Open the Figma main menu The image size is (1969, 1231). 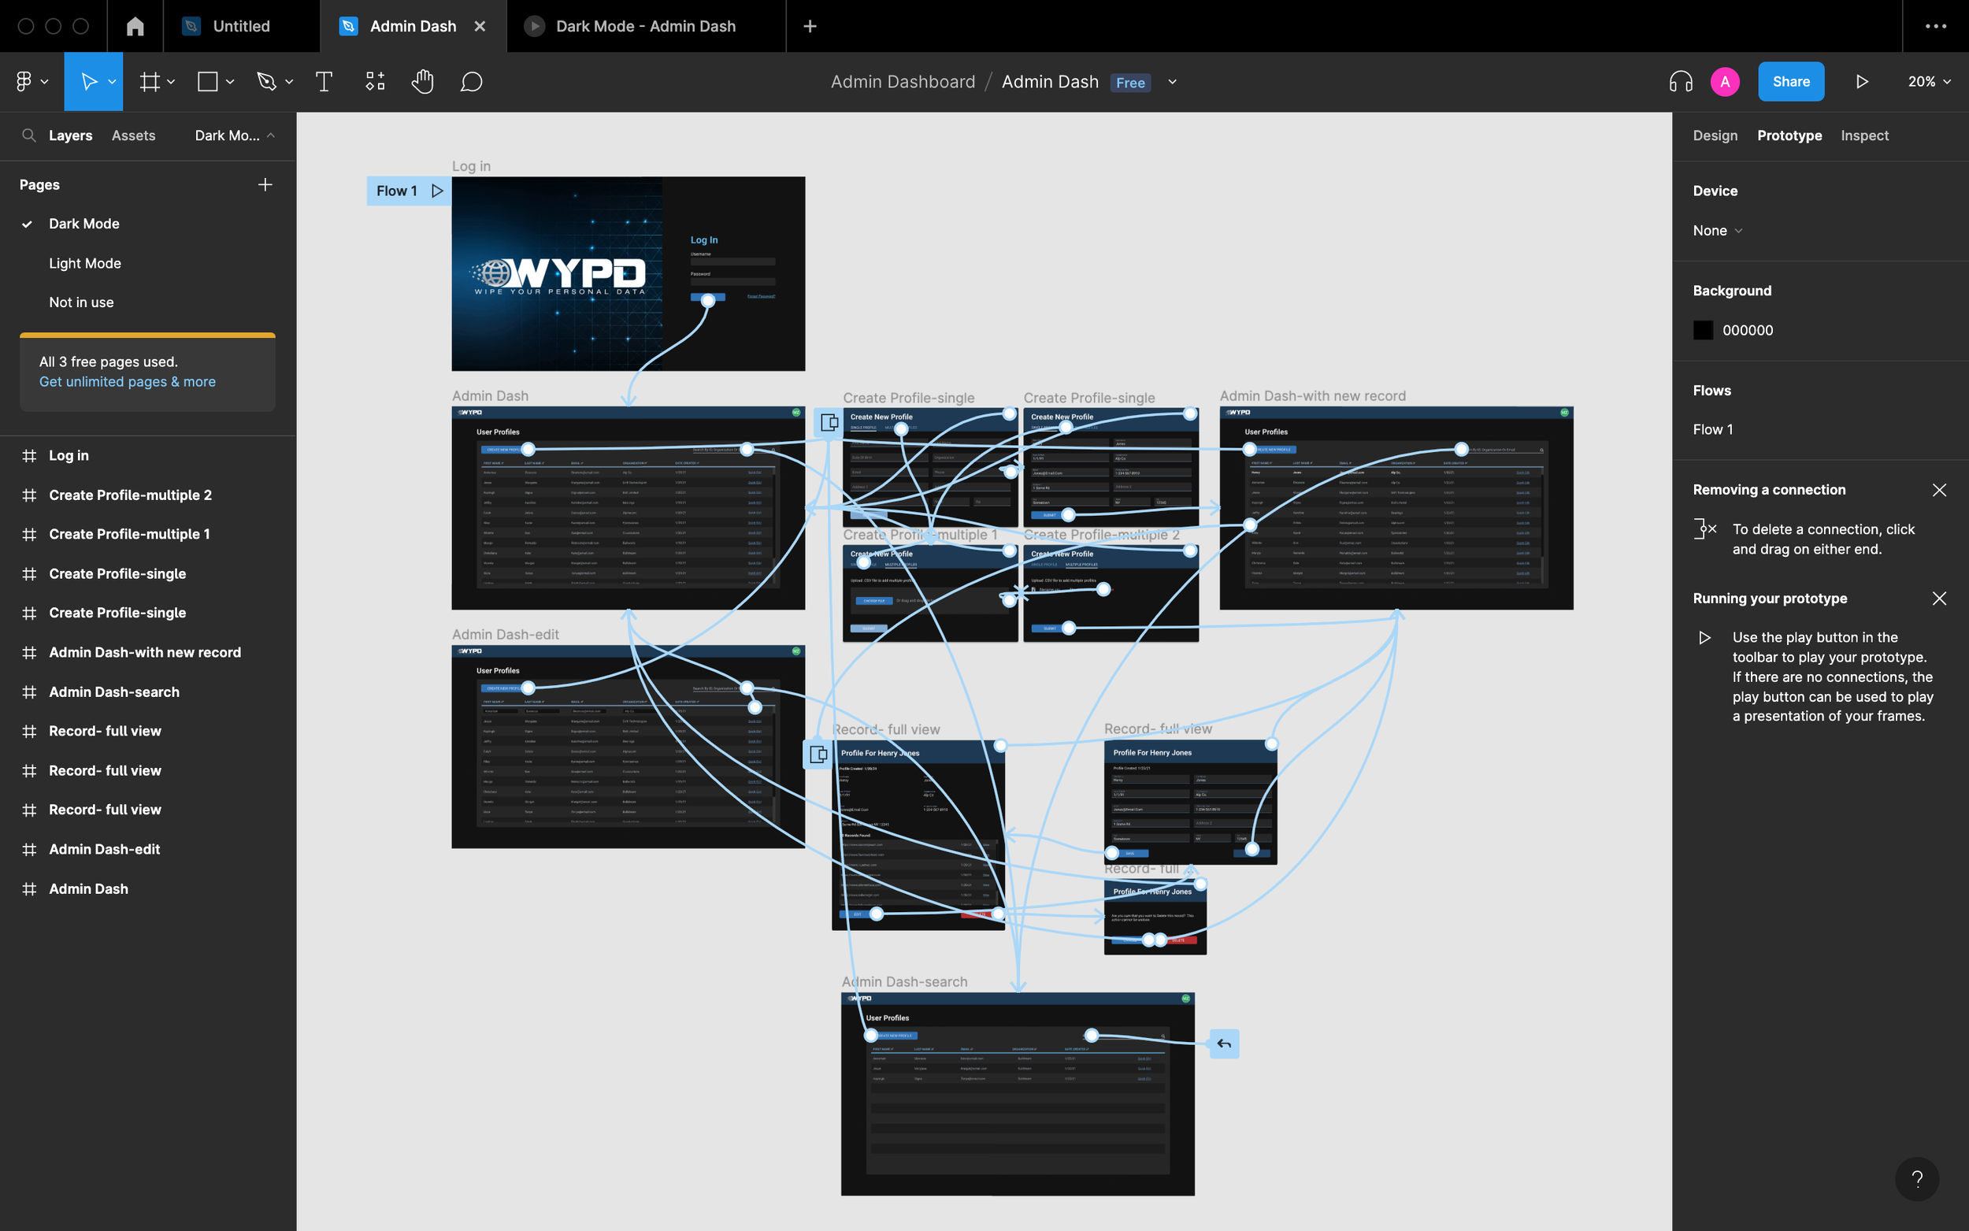click(x=31, y=81)
